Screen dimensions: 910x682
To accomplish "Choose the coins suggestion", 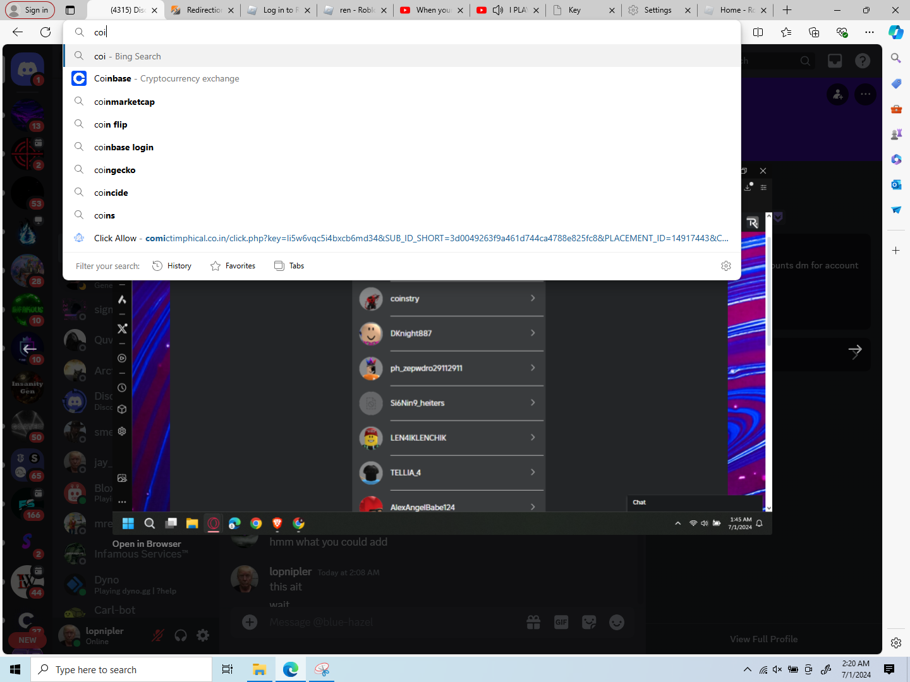I will click(402, 215).
